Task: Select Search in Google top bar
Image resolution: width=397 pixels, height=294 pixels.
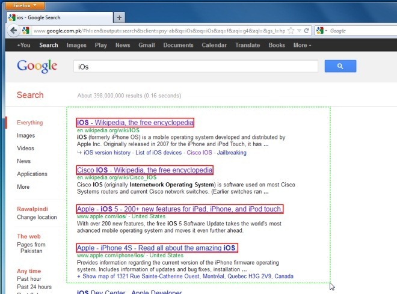Action: click(49, 45)
